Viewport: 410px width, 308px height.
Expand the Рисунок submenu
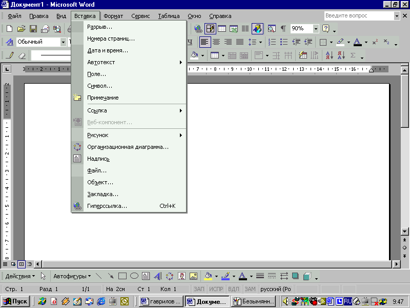point(129,135)
